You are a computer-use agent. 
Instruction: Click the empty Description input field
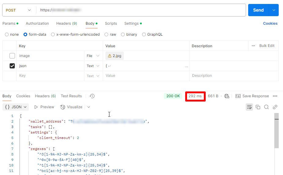coord(234,76)
